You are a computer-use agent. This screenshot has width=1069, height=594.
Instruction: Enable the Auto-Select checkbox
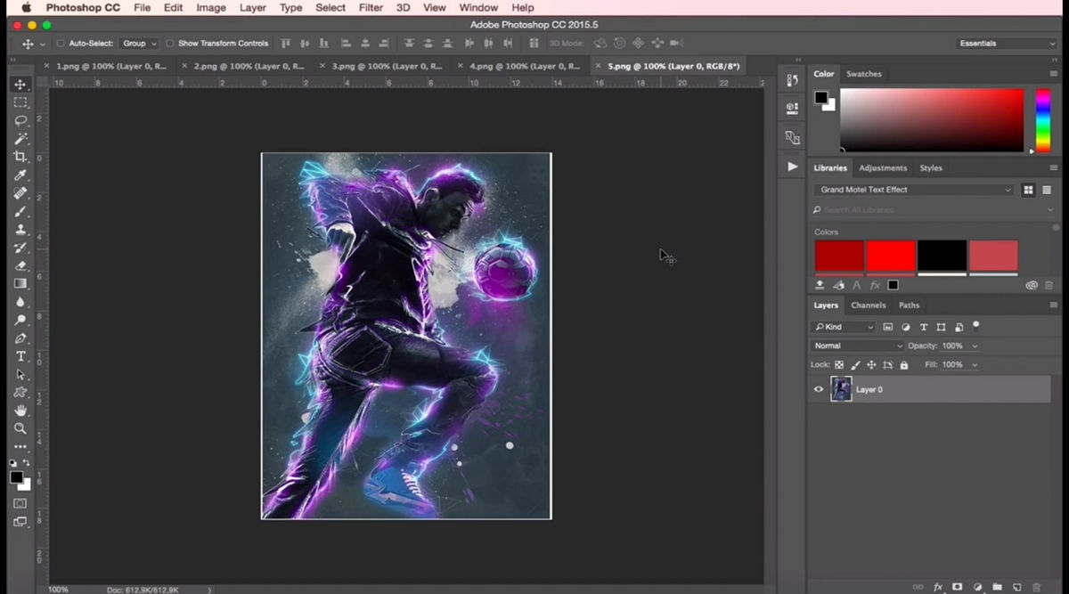click(61, 43)
